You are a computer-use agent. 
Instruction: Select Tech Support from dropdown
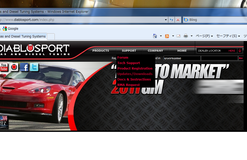(129, 63)
